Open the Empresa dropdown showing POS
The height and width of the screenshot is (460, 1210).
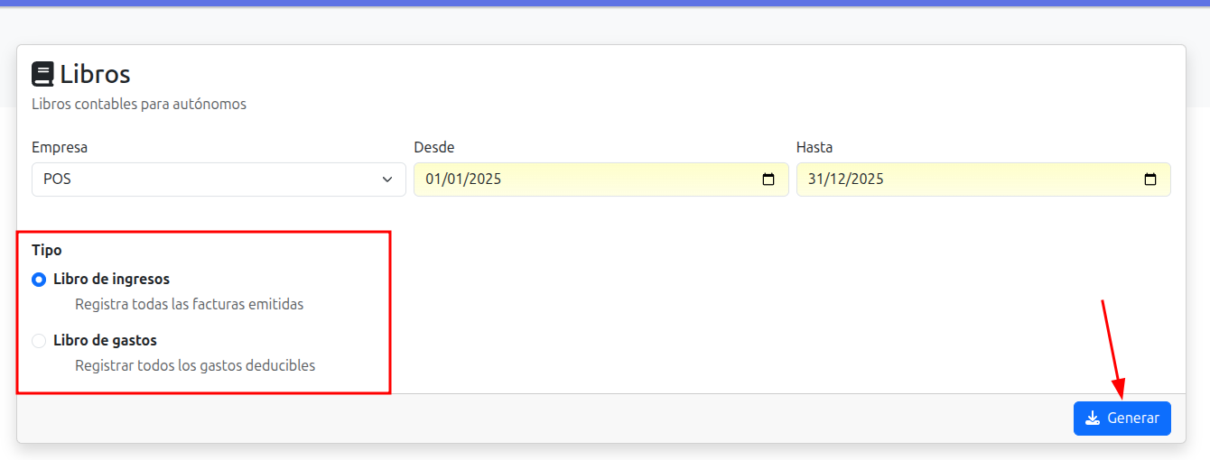[x=208, y=179]
